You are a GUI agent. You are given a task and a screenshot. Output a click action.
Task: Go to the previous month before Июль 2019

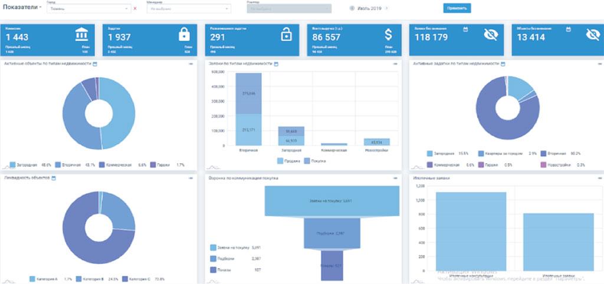tap(352, 8)
